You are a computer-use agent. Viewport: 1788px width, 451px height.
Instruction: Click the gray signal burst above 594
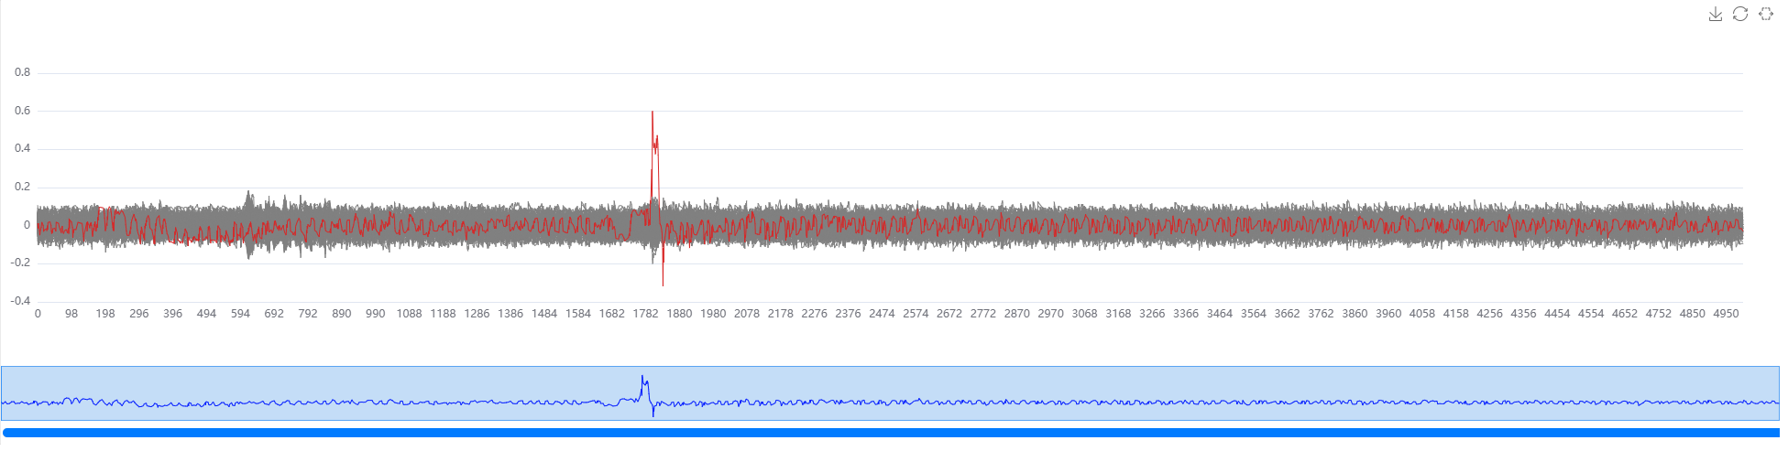point(248,197)
